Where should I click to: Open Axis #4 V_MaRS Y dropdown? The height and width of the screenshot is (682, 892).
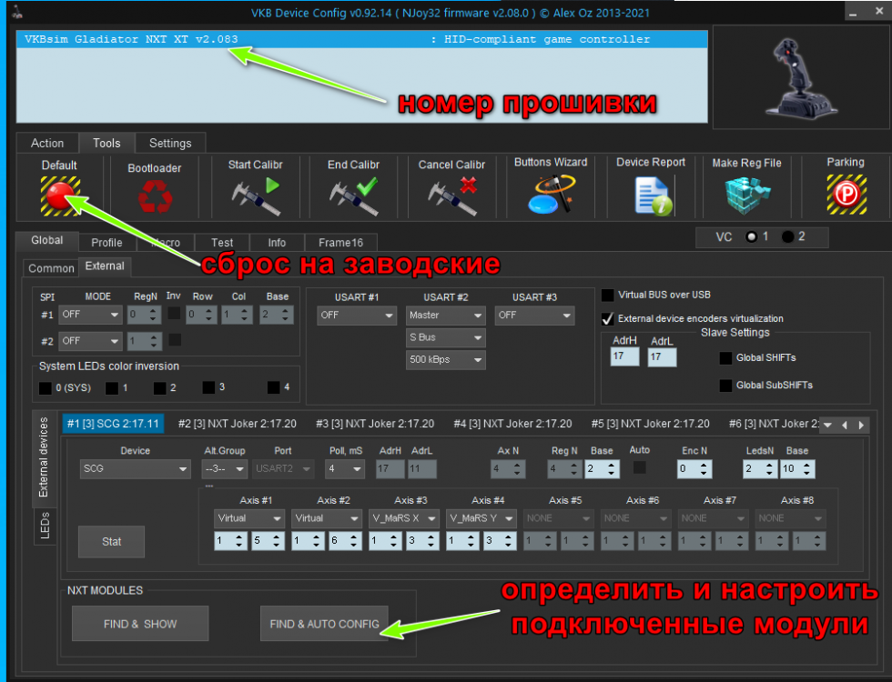click(481, 518)
